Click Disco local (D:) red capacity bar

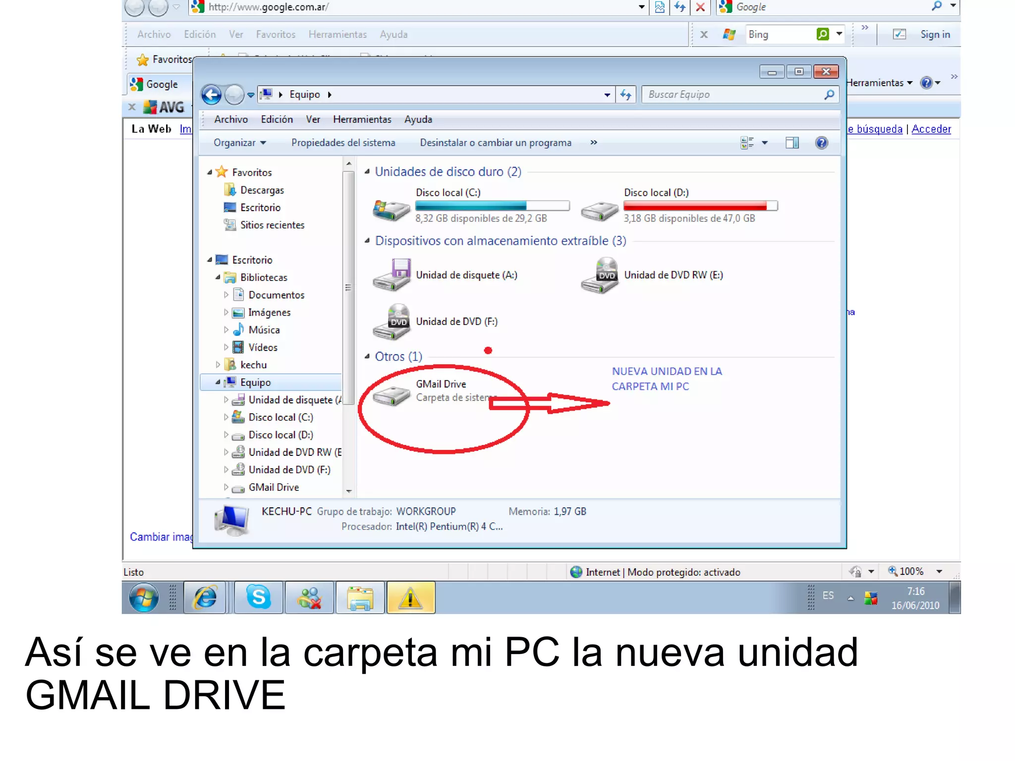click(x=700, y=205)
